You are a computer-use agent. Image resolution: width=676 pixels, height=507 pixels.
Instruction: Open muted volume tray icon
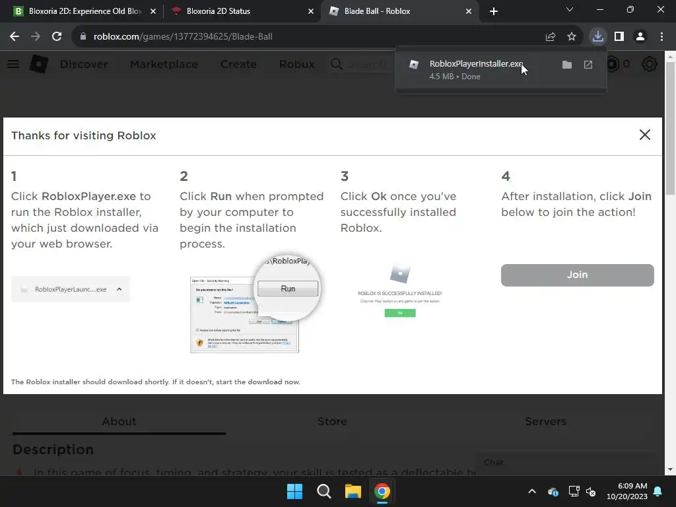point(591,491)
